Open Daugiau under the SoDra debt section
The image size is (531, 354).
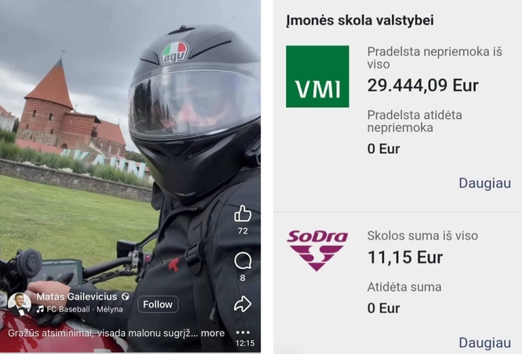point(485,343)
